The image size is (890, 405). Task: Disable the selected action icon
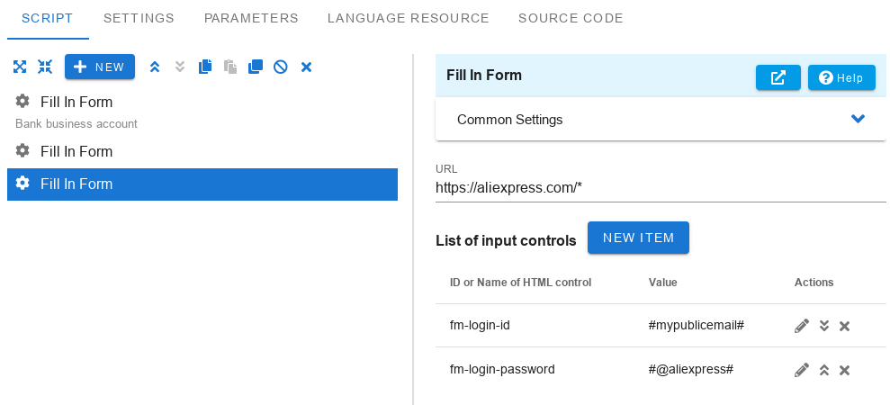point(281,67)
